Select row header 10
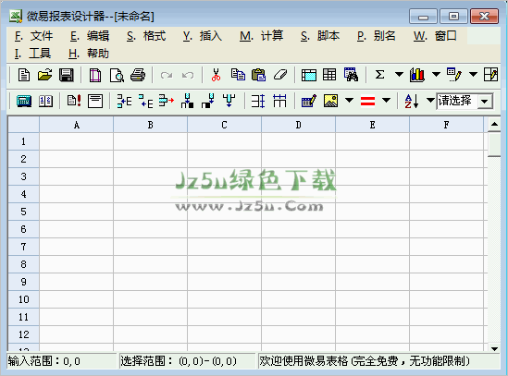Viewport: 508px width, 376px height. pos(24,299)
